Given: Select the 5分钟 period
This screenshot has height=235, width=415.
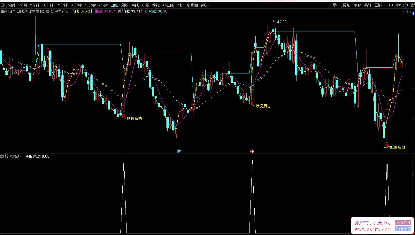Looking at the screenshot, I should coord(34,5).
